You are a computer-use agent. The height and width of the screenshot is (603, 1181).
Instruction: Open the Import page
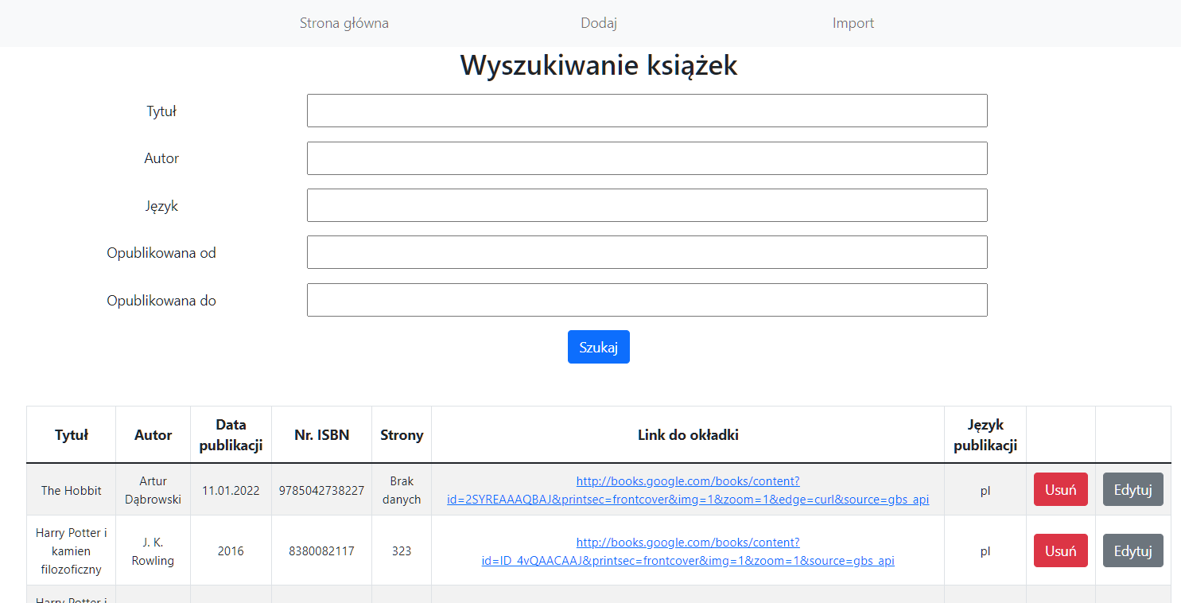tap(853, 23)
